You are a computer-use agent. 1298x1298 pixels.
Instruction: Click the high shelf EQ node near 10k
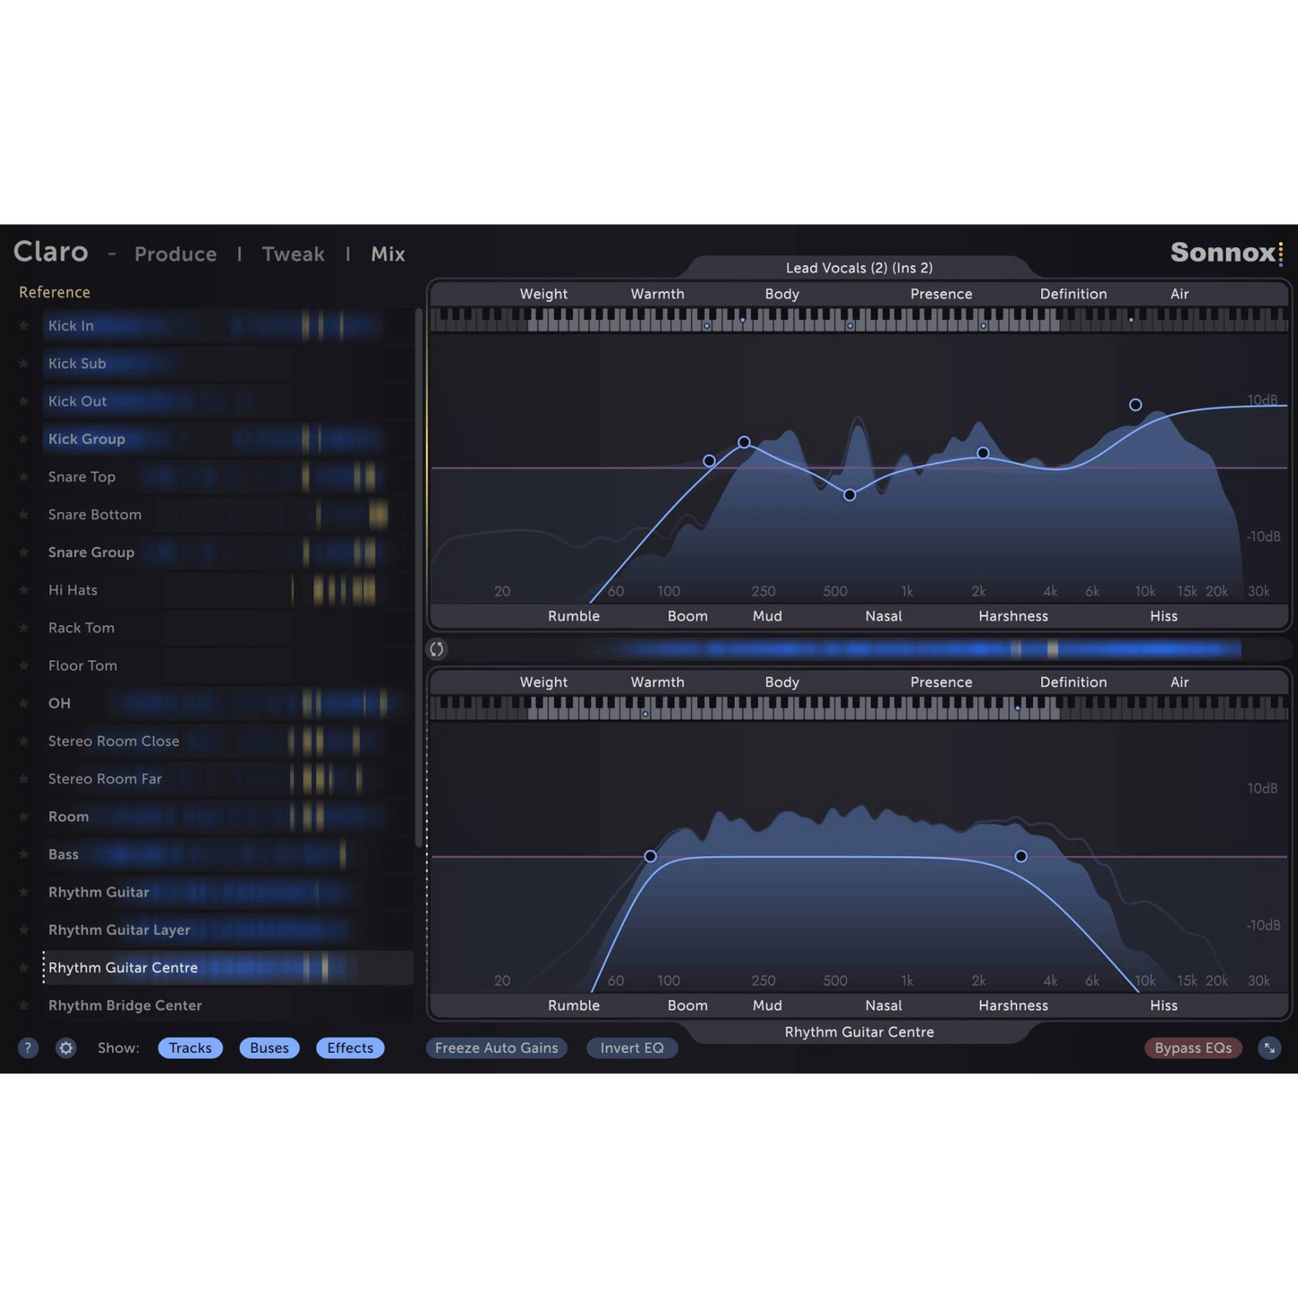pos(1135,405)
